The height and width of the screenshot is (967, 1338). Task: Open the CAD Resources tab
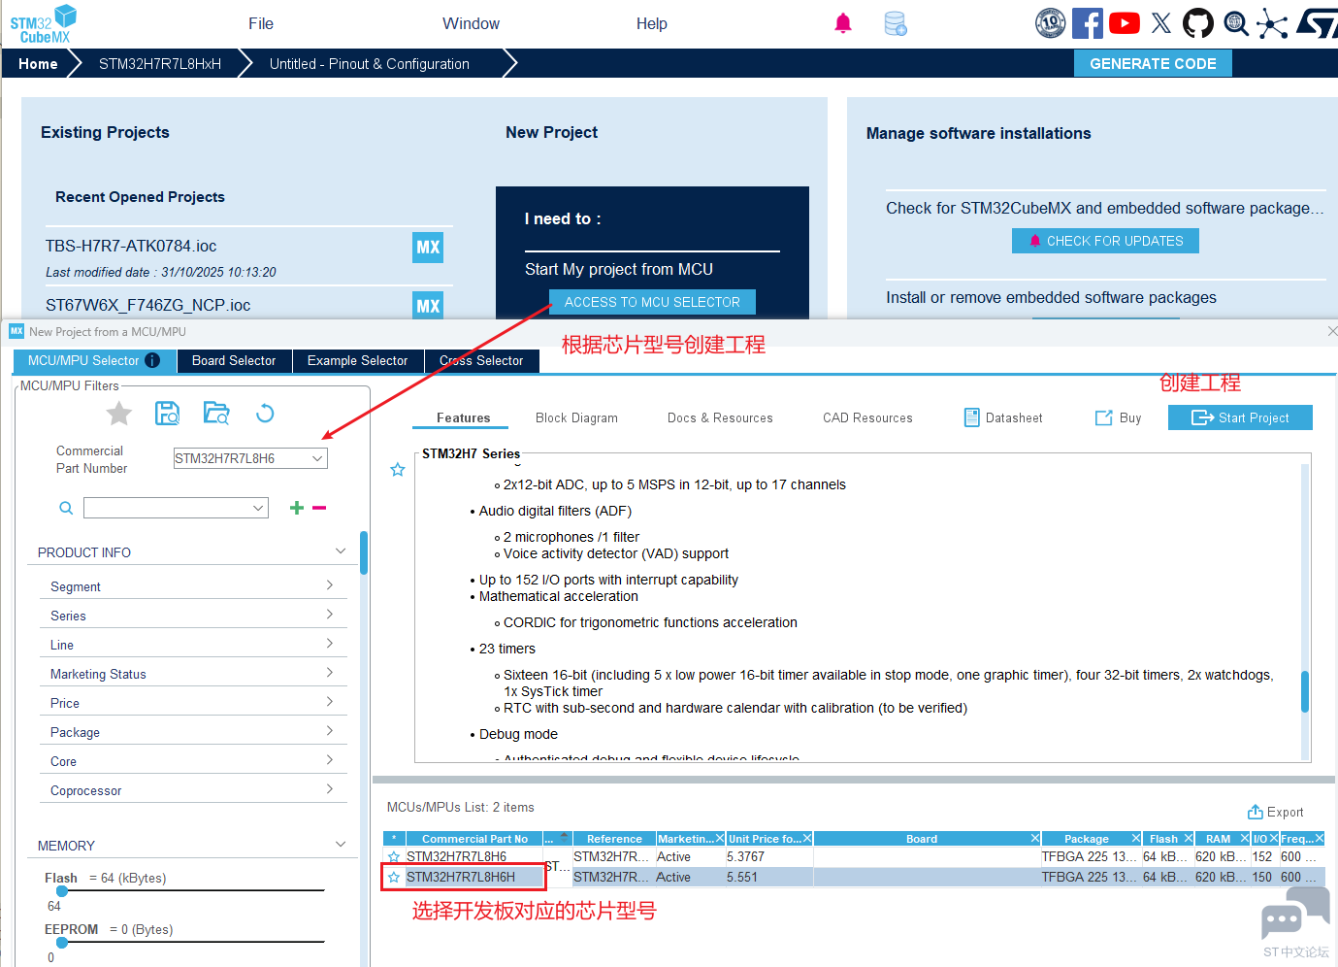point(867,418)
